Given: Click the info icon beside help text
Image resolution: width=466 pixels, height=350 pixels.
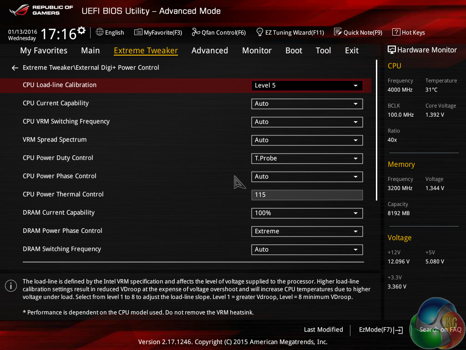Looking at the screenshot, I should 11,286.
